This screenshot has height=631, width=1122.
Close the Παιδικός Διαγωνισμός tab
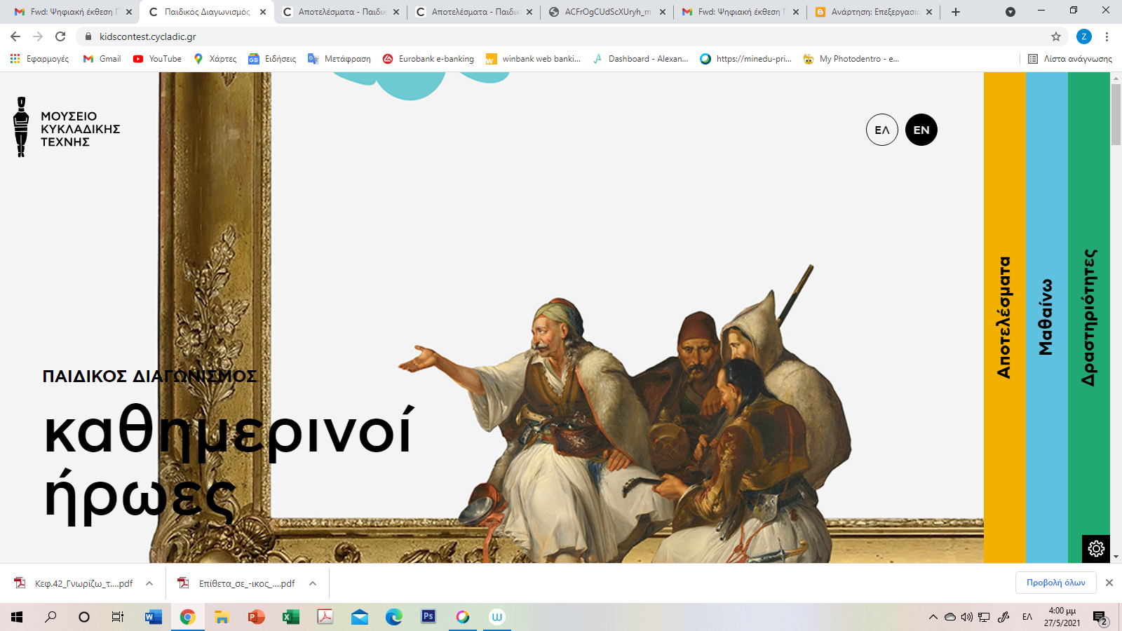(263, 12)
